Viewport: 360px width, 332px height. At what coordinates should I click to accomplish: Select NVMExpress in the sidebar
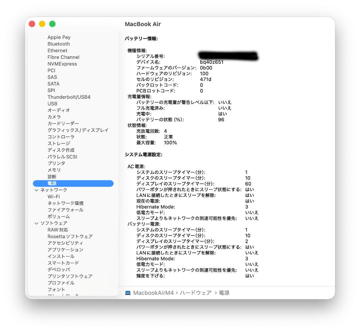point(62,64)
